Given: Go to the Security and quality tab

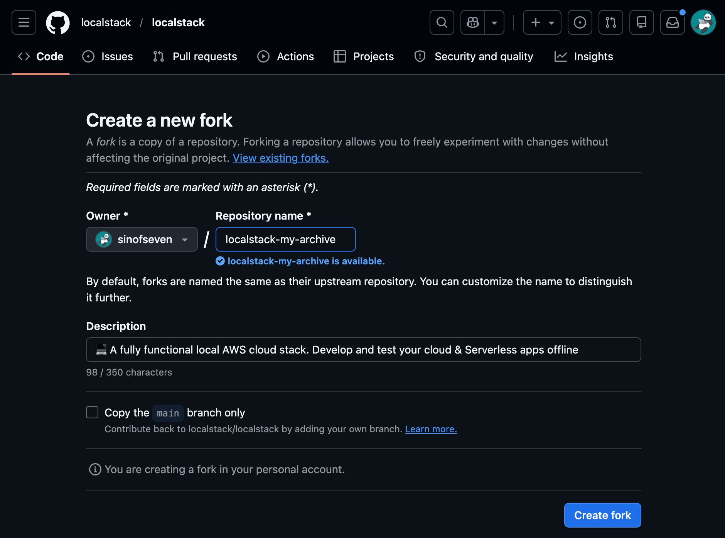Looking at the screenshot, I should pos(474,56).
